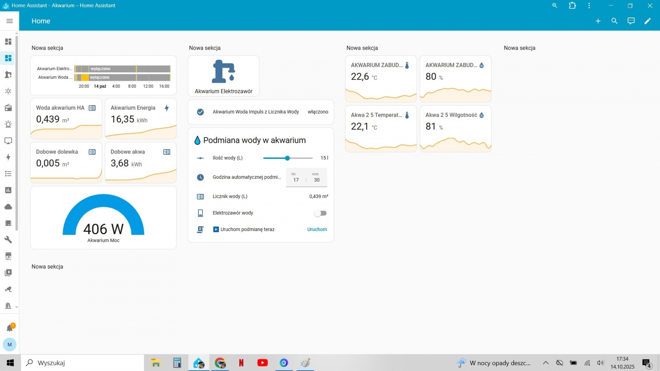This screenshot has height=371, width=660.
Task: Open Calculator from the taskbar
Action: pyautogui.click(x=177, y=363)
